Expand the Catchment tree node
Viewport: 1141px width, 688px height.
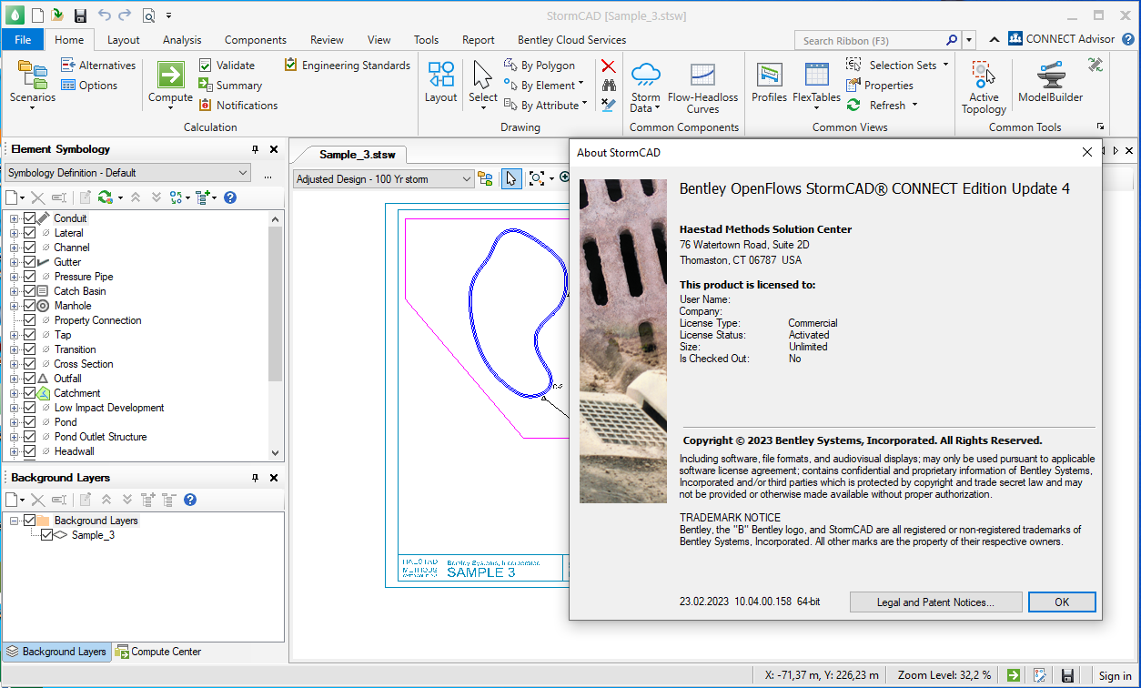pyautogui.click(x=14, y=393)
